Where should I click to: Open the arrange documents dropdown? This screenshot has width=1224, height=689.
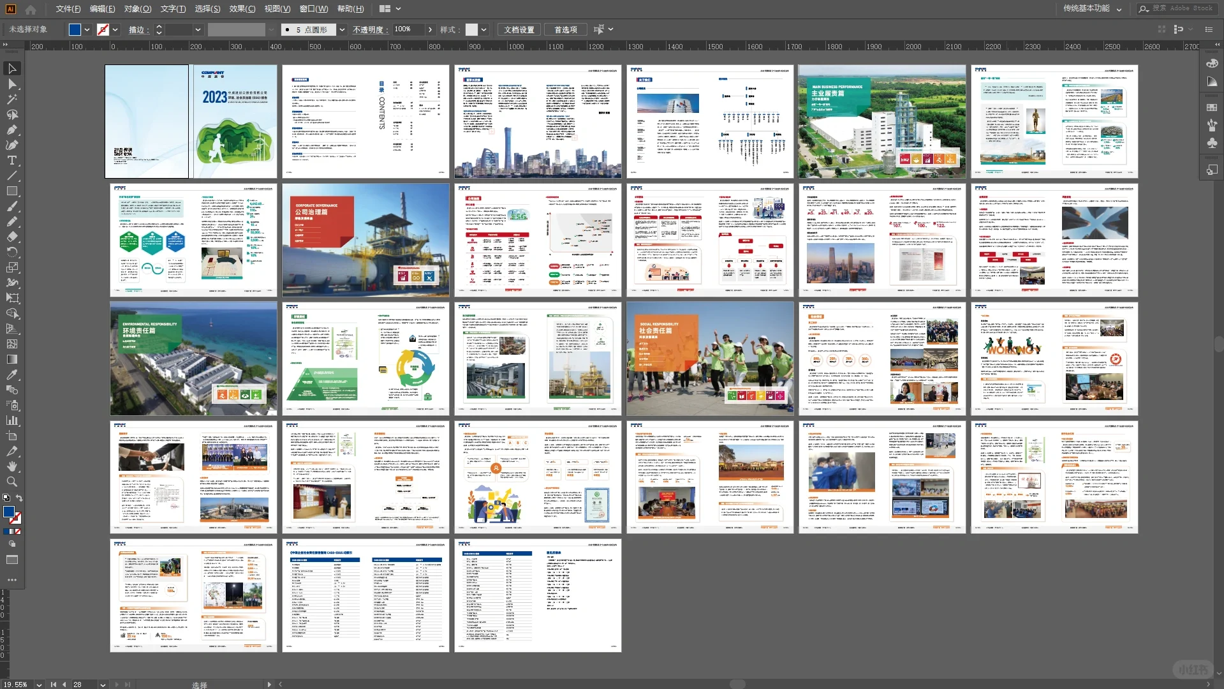[x=390, y=9]
